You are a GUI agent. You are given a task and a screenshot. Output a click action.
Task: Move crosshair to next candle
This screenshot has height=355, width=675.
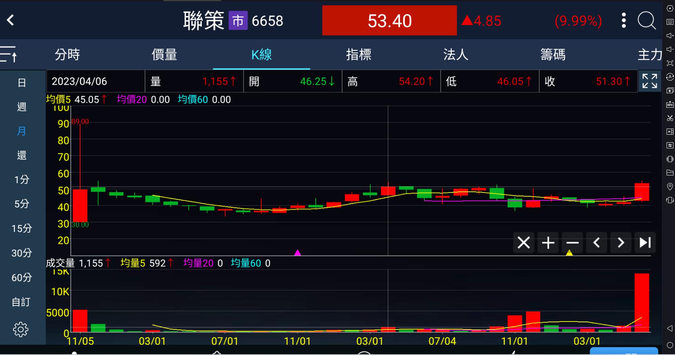pyautogui.click(x=621, y=242)
